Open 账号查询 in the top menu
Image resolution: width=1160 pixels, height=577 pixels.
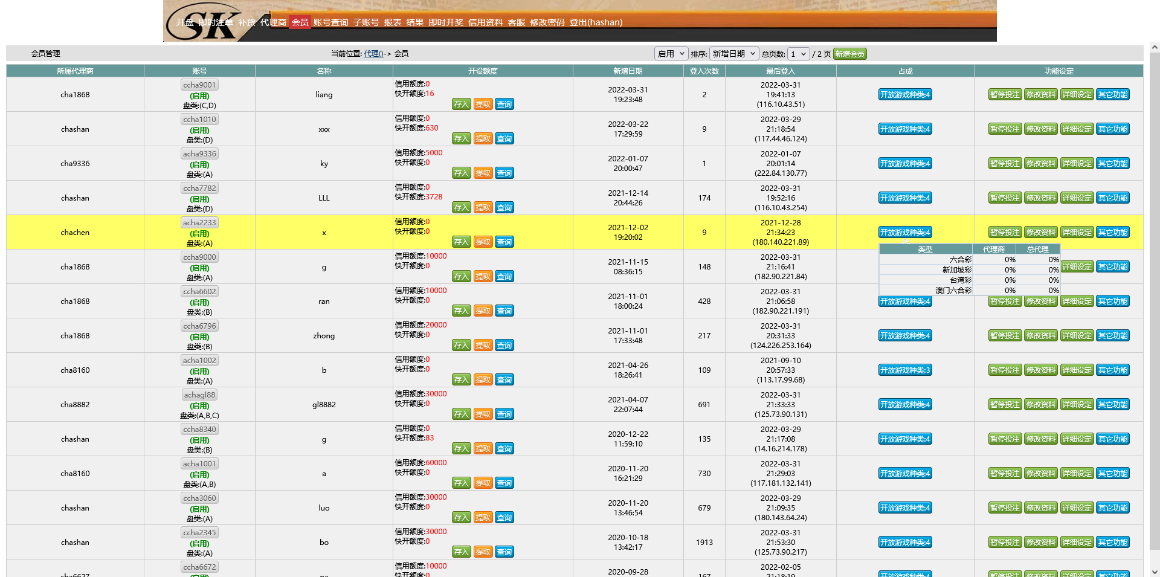click(330, 22)
